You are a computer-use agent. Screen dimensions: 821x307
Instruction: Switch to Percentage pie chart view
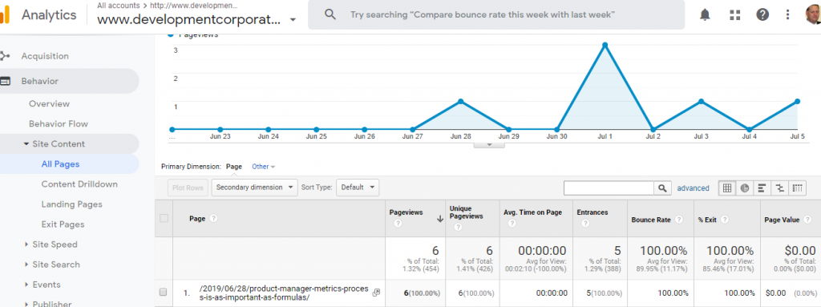coord(744,188)
